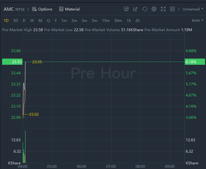Switch to the 5D timeframe
This screenshot has width=206, height=169.
[x=16, y=21]
